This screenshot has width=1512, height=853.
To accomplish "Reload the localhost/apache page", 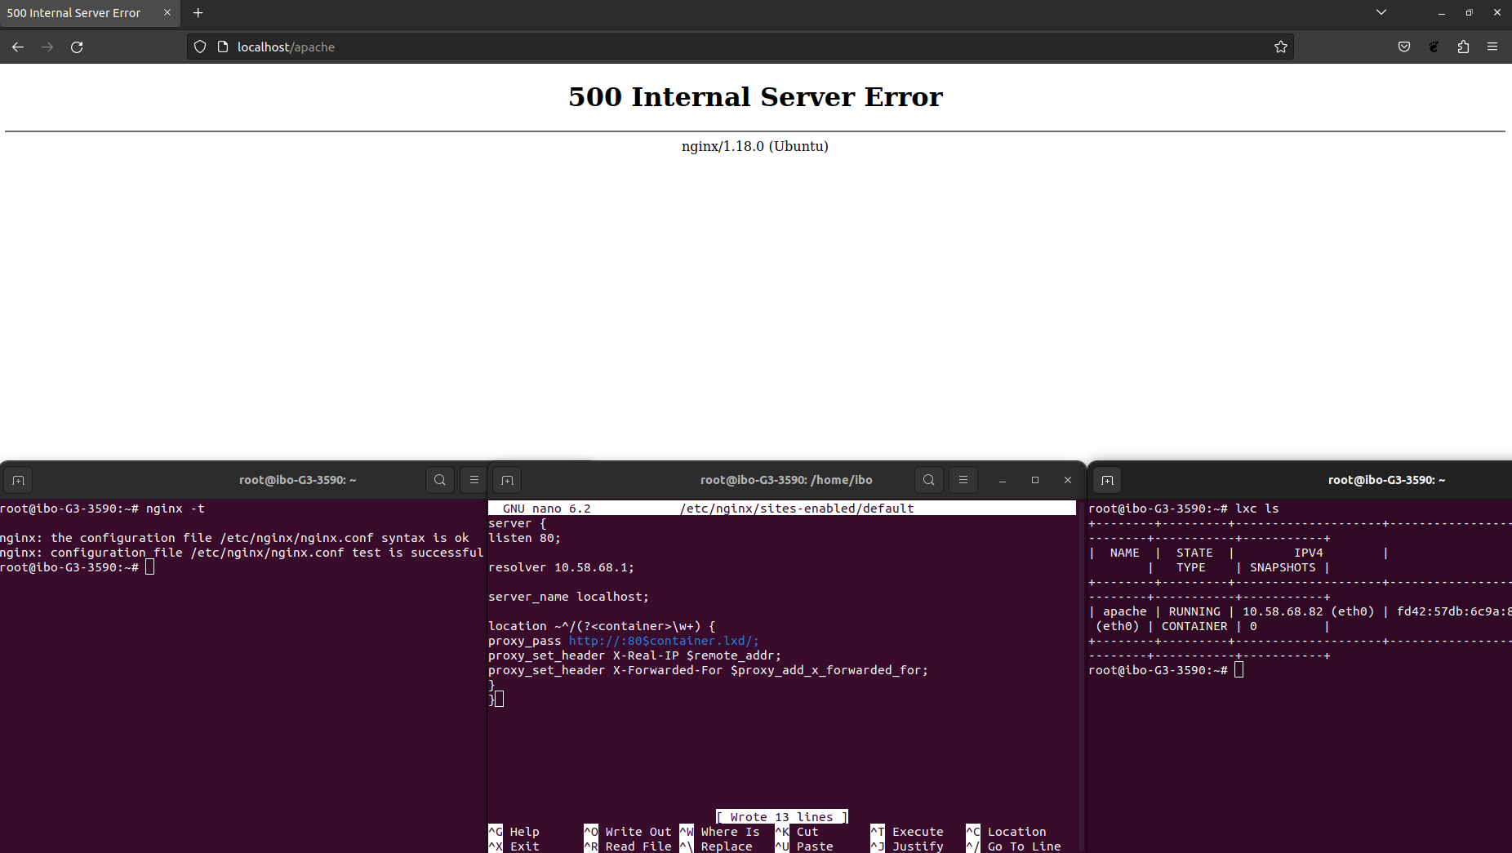I will pos(77,47).
